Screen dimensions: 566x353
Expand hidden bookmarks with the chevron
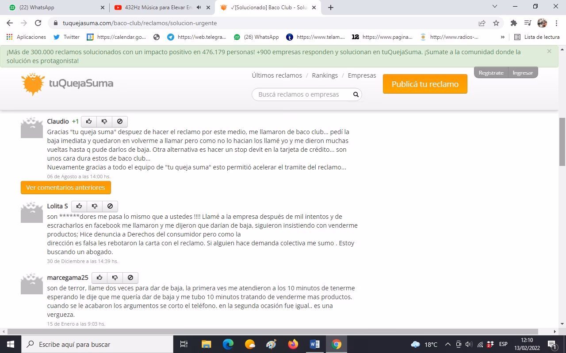pyautogui.click(x=503, y=37)
